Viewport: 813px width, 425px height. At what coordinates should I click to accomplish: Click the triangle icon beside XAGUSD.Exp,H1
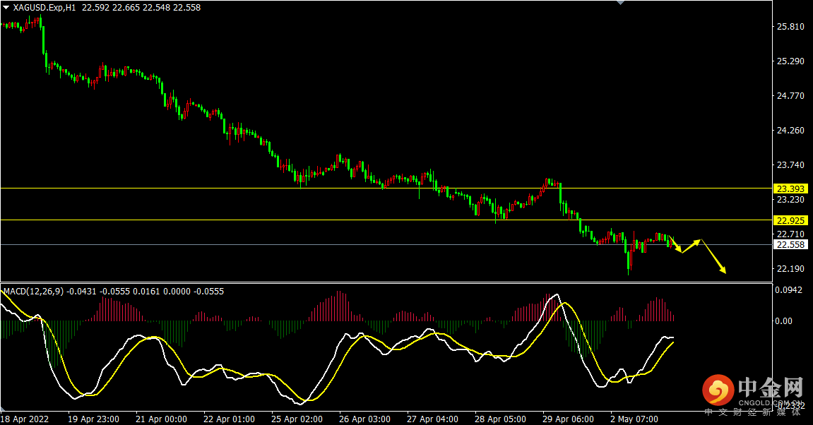[x=6, y=8]
